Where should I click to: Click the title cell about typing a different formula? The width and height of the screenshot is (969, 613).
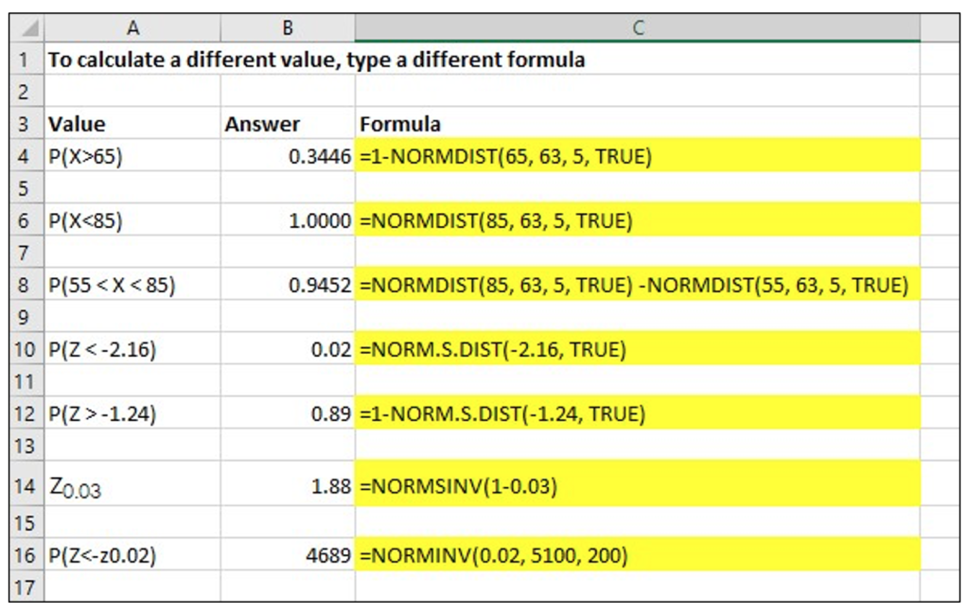(x=316, y=60)
